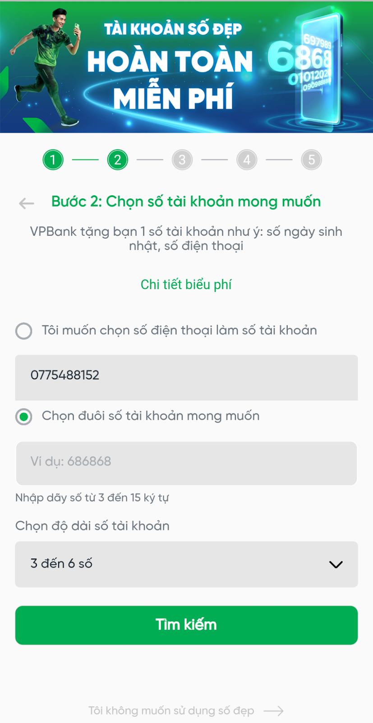Click the right arrow beside skip text
The image size is (373, 723).
click(274, 711)
